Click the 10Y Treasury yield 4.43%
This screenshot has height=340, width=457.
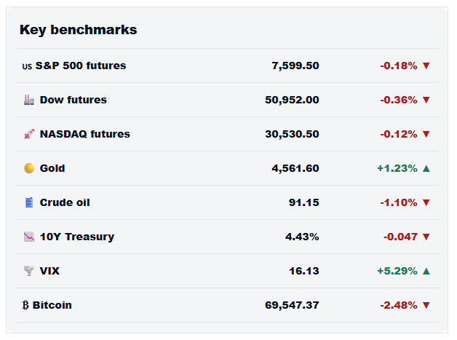click(x=302, y=237)
